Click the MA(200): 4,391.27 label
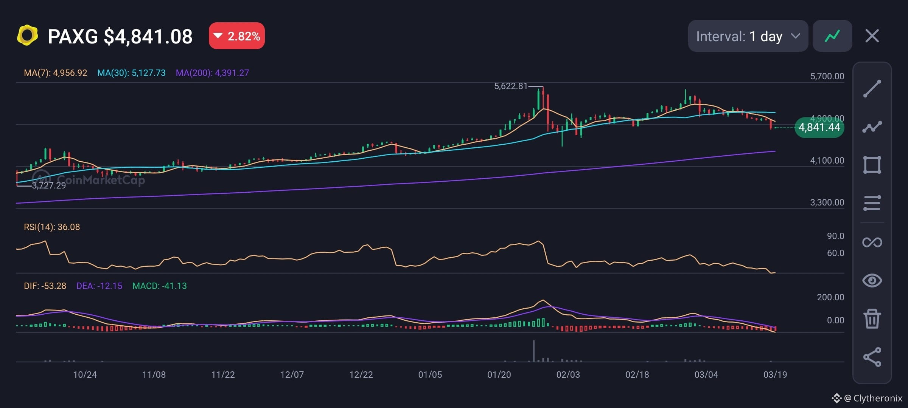908x408 pixels. [212, 73]
